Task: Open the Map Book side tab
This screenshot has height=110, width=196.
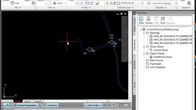Action: 134,65
